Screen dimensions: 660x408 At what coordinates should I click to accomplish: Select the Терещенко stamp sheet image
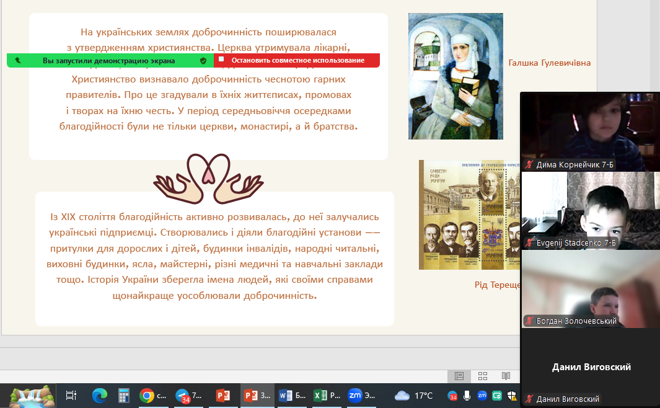(469, 215)
